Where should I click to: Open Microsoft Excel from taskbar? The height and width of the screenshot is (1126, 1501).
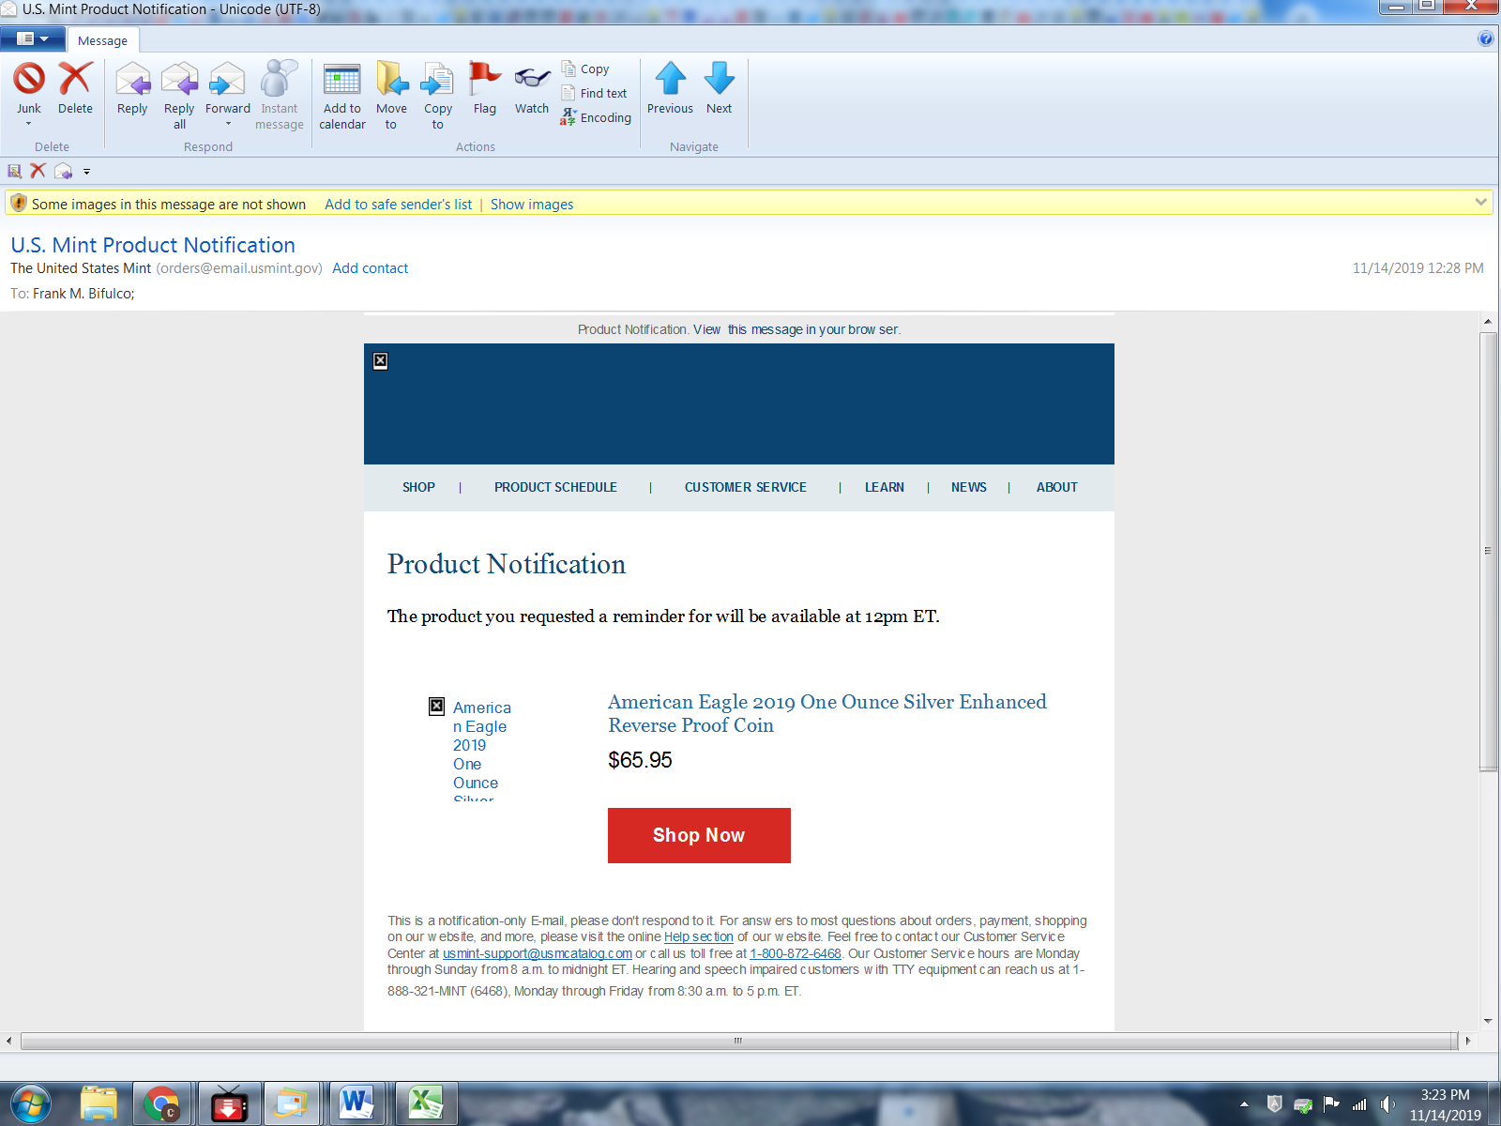425,1103
